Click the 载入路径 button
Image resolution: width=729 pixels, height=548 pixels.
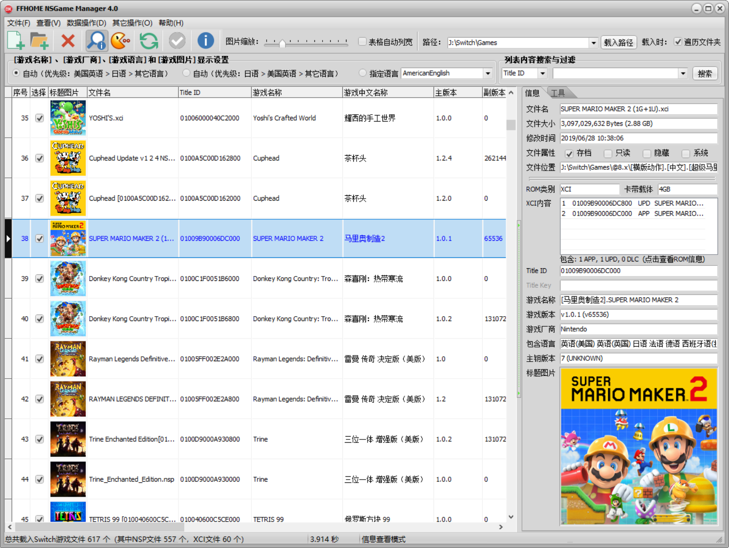click(x=618, y=43)
